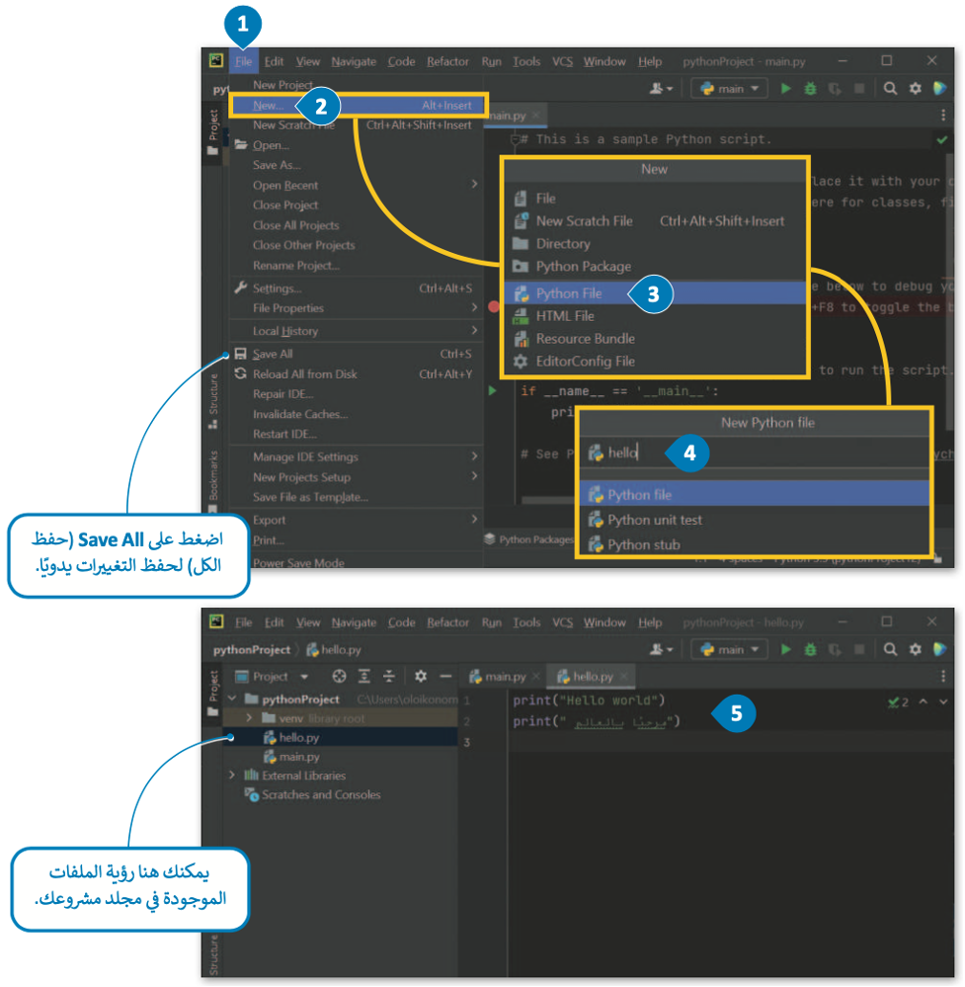Expand the venv folder in project tree
The width and height of the screenshot is (965, 987).
249,717
